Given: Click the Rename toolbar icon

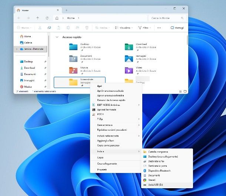Looking at the screenshot, I should [x=68, y=27].
